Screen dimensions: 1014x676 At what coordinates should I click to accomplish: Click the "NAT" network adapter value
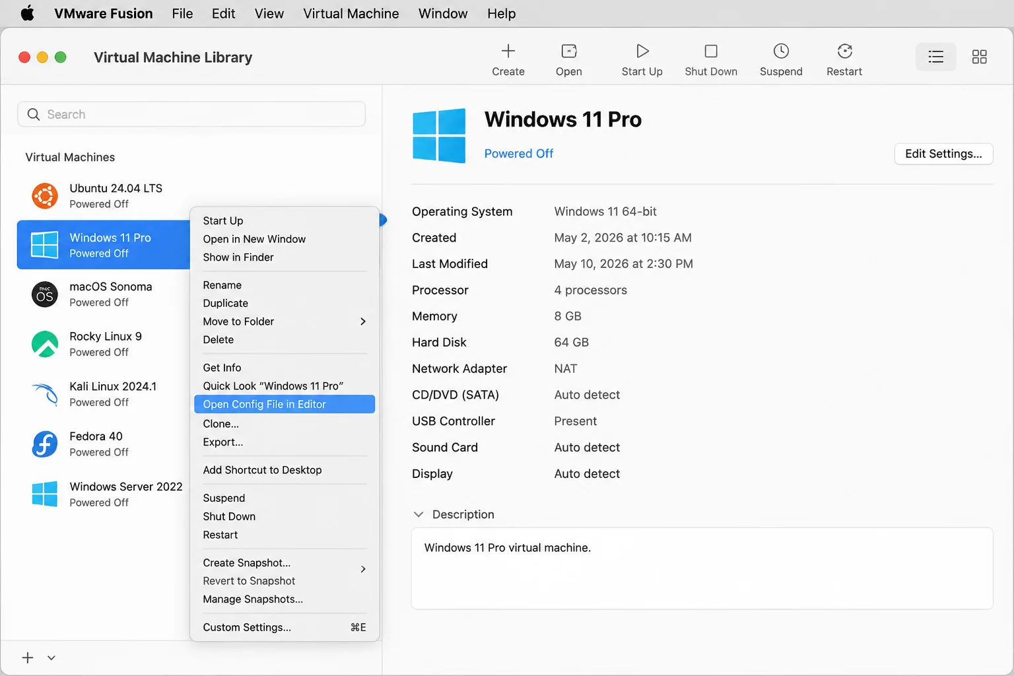[x=566, y=368]
